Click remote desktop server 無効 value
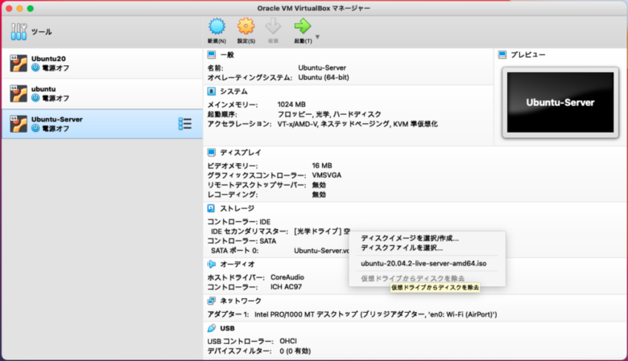This screenshot has width=628, height=361. 319,185
